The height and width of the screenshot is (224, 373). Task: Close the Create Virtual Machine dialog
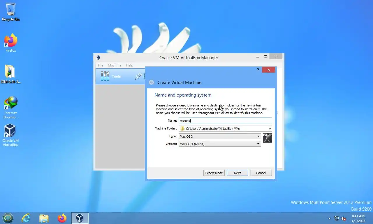coord(268,70)
